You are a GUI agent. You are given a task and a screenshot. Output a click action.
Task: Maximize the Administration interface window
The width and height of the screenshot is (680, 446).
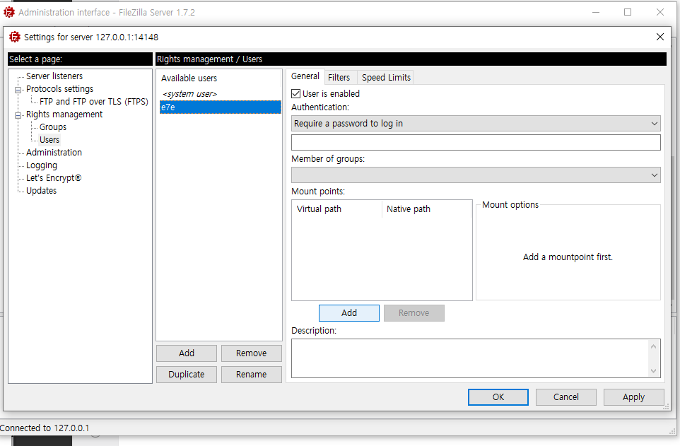point(628,12)
